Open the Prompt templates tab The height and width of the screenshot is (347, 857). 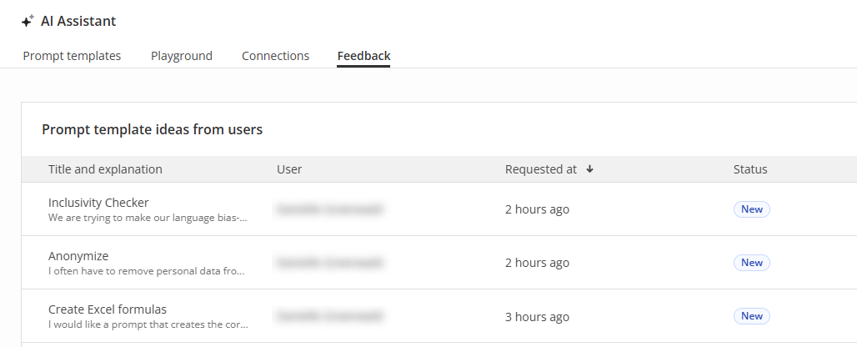72,56
